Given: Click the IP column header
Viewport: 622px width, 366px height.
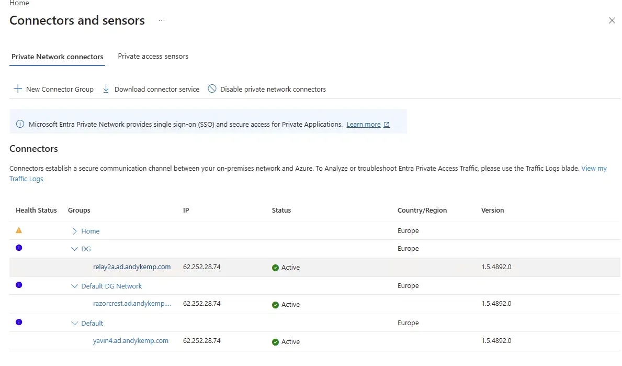Looking at the screenshot, I should [x=186, y=210].
